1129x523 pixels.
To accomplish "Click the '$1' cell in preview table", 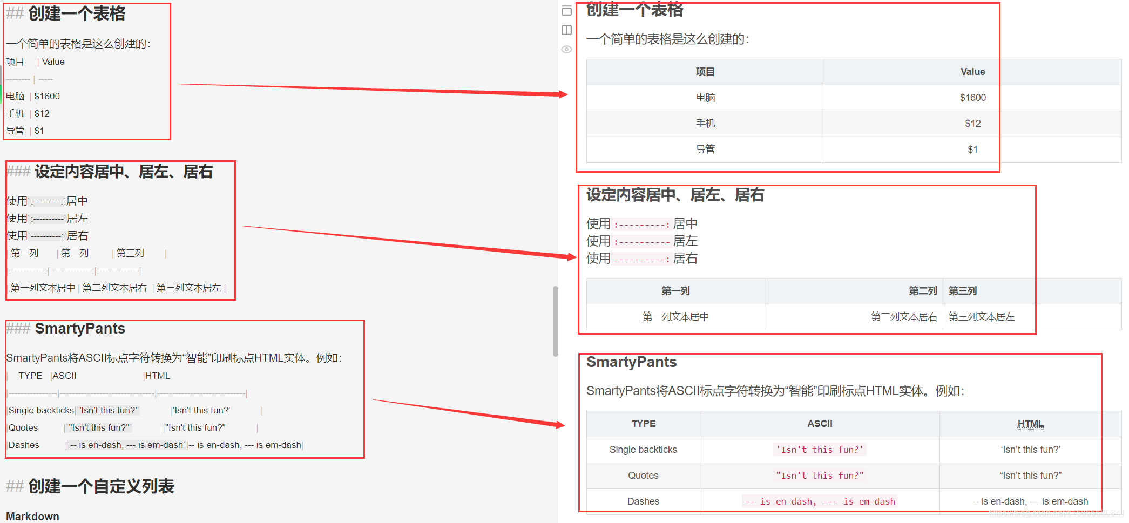I will (x=972, y=150).
